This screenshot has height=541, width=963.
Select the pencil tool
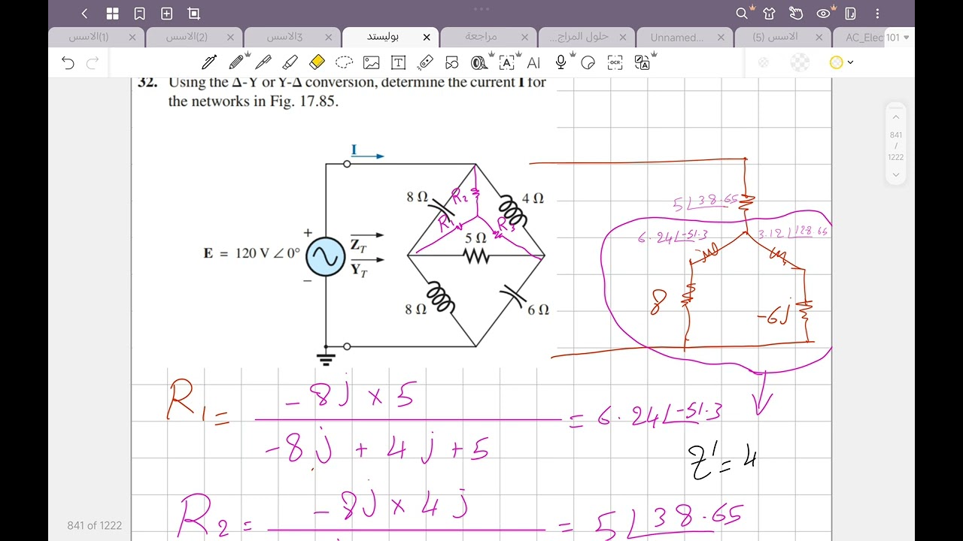click(237, 62)
